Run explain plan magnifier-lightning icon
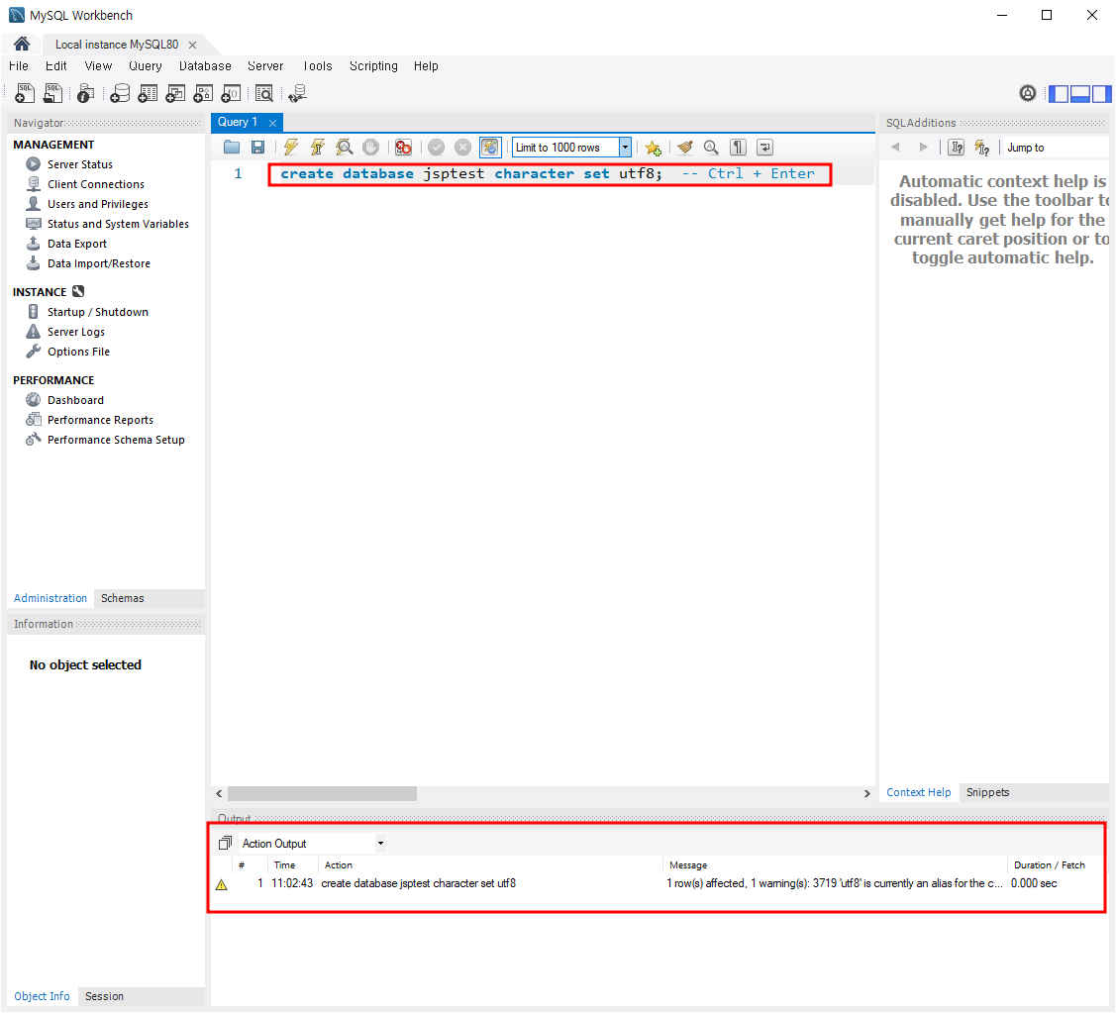1116x1013 pixels. tap(345, 148)
